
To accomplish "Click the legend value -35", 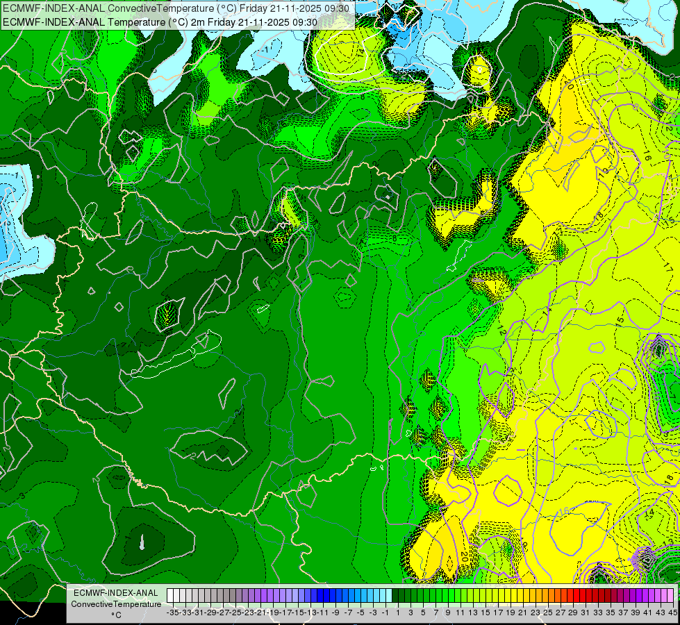I will click(x=172, y=612).
